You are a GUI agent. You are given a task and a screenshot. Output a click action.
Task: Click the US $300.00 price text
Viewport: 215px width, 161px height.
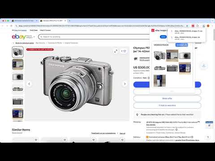[142, 68]
